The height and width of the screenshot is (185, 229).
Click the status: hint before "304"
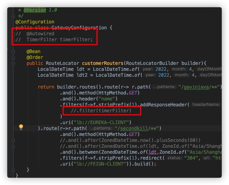(174, 158)
